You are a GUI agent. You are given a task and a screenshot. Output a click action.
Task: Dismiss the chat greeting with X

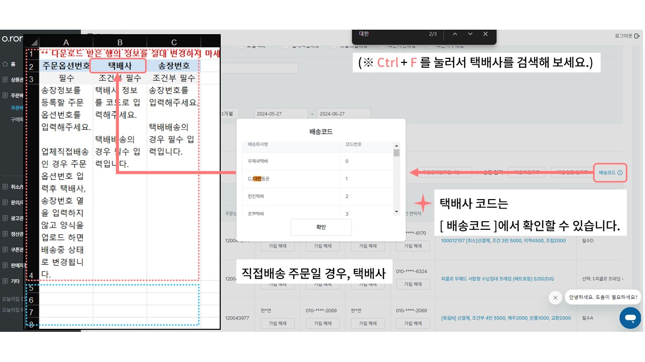pyautogui.click(x=555, y=298)
